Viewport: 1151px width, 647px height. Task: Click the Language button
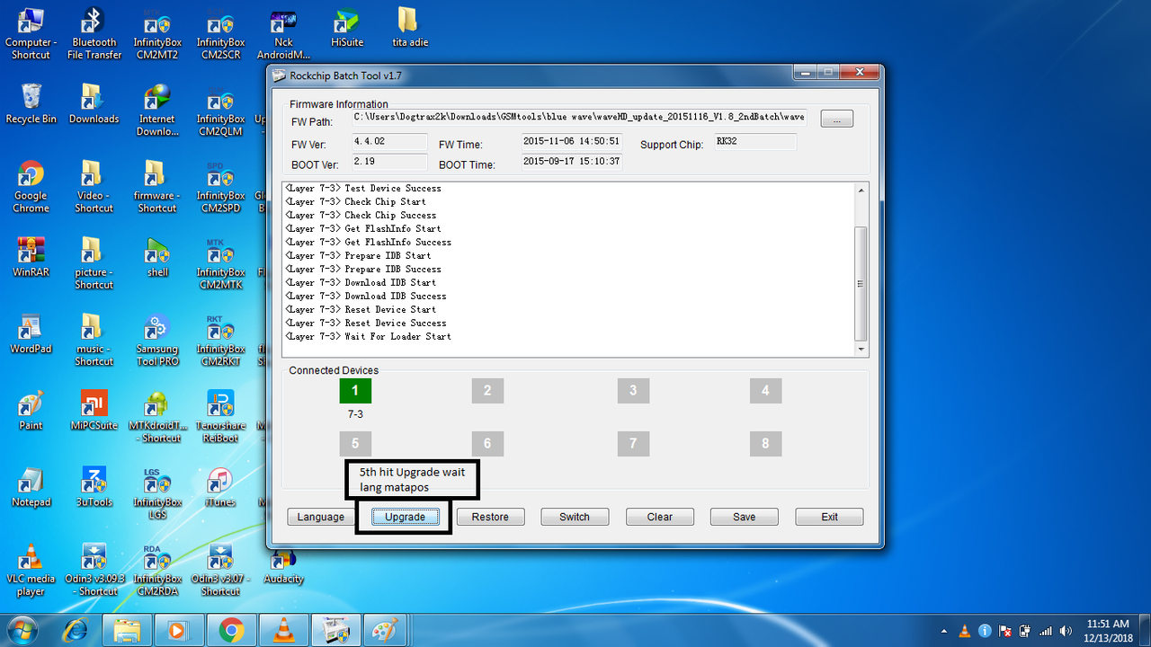321,517
